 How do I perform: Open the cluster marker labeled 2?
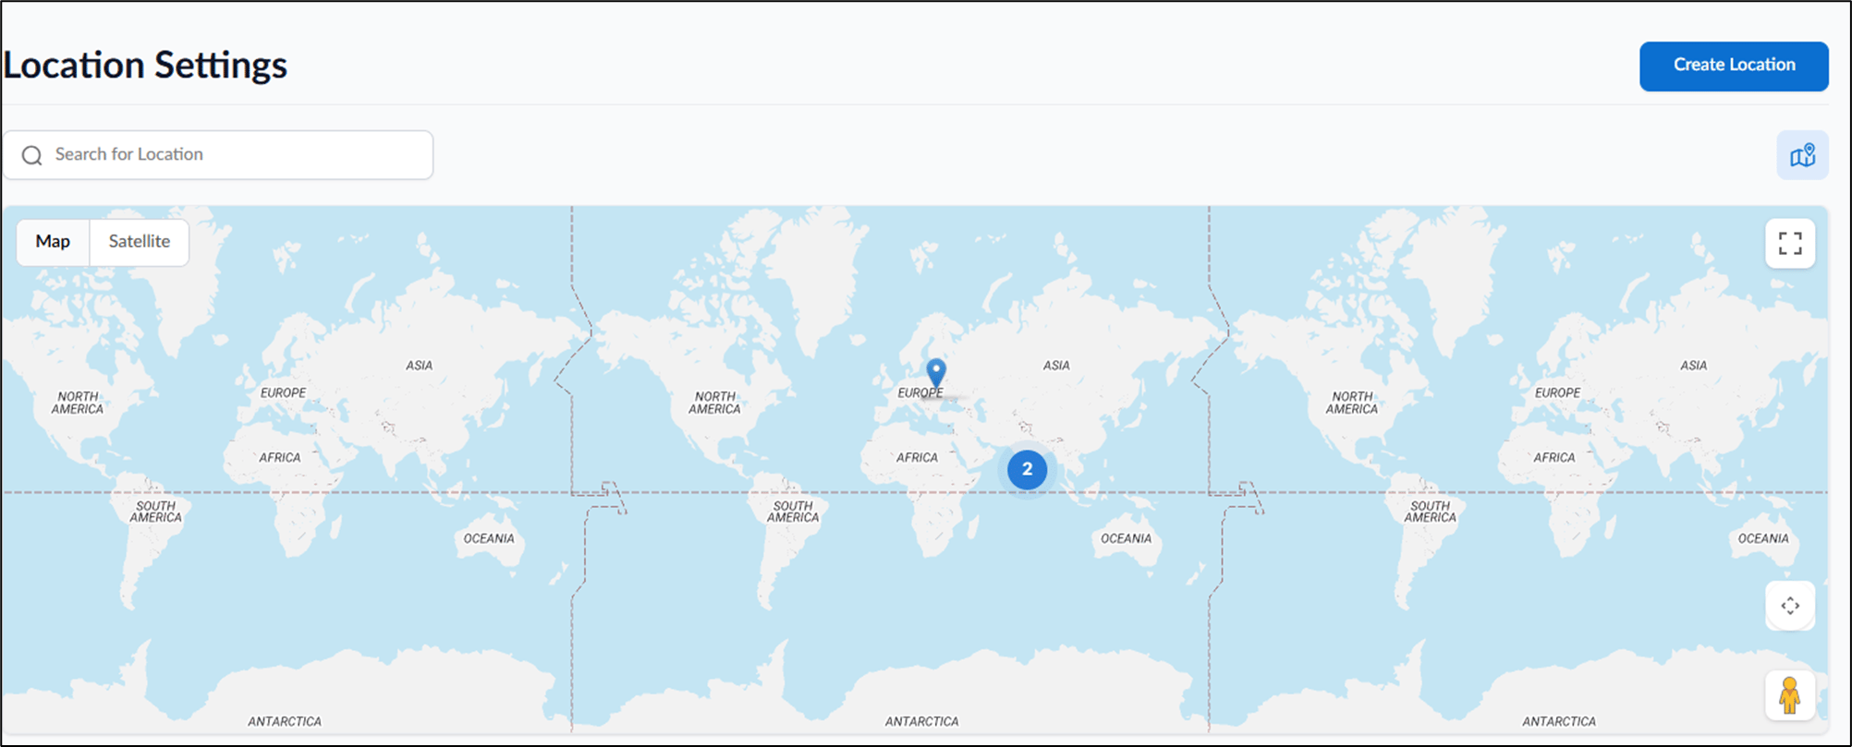1027,469
